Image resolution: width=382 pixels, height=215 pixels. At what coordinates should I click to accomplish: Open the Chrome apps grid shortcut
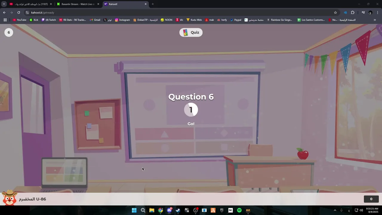click(5, 20)
